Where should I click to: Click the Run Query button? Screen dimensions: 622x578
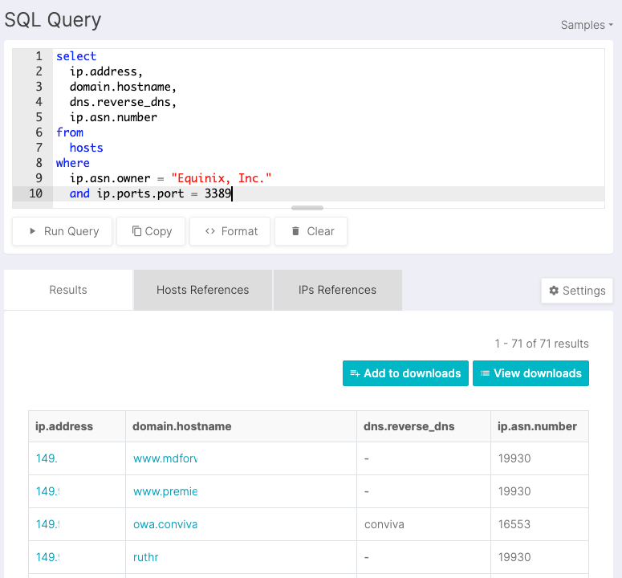[x=63, y=231]
